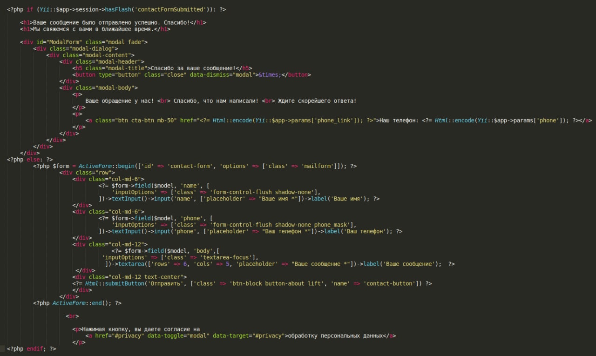Click the 'contact-button' name string
596x356 pixels.
[390, 283]
